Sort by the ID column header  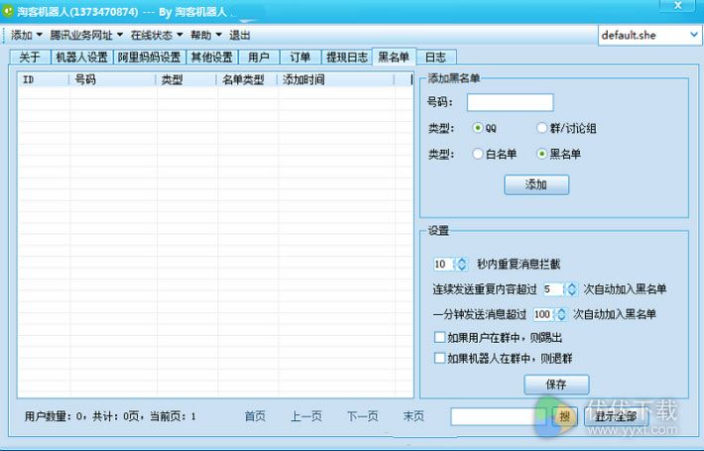(x=44, y=80)
